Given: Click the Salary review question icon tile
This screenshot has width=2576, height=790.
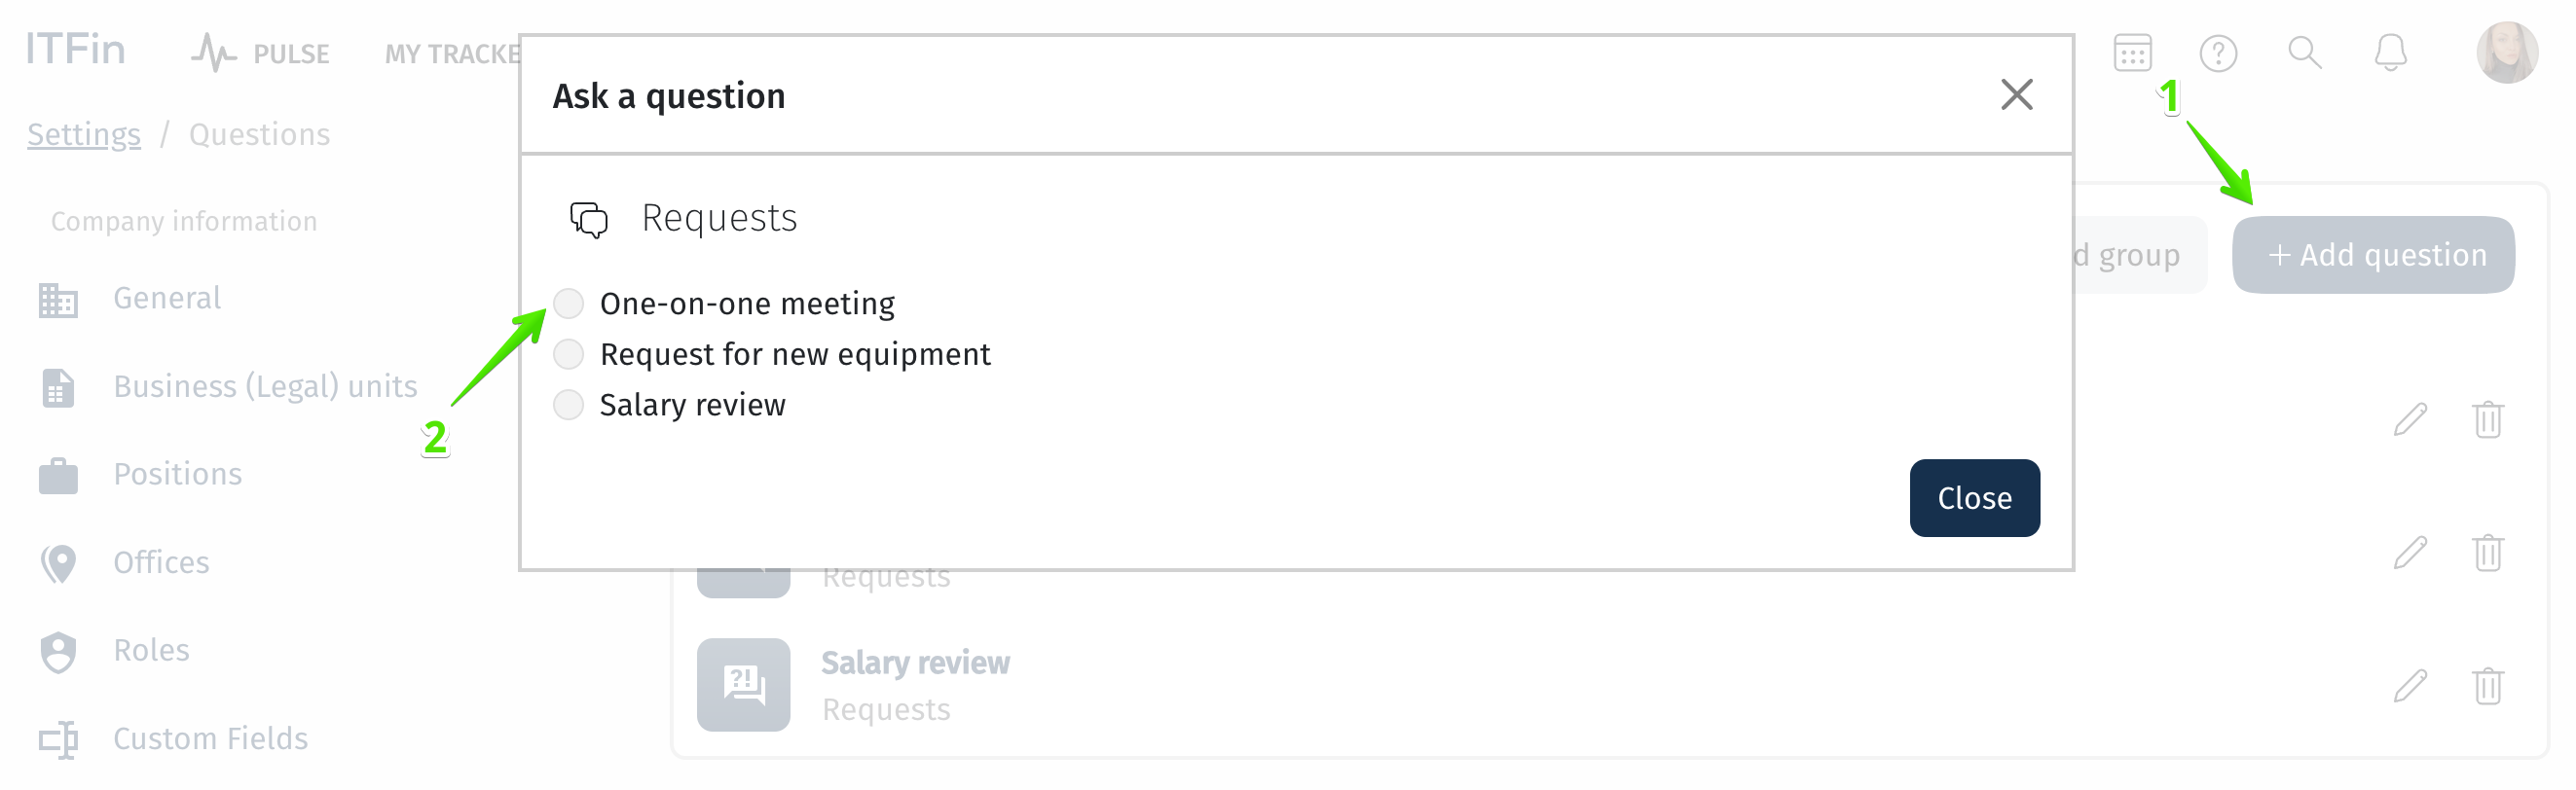Looking at the screenshot, I should pyautogui.click(x=743, y=685).
